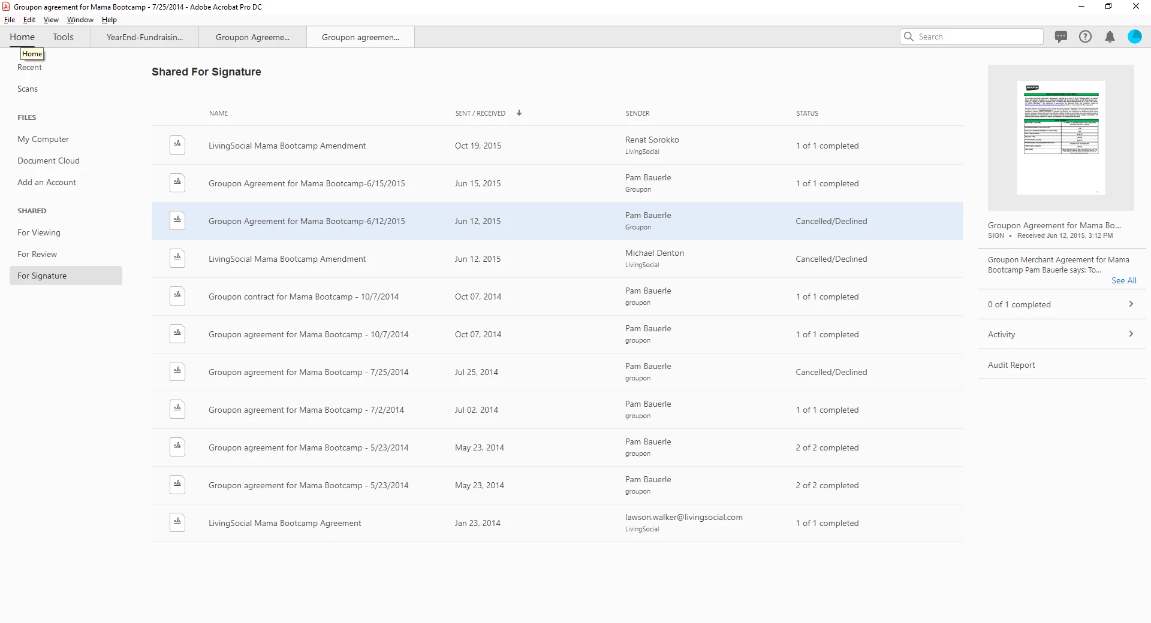This screenshot has height=623, width=1151.
Task: Click the Acrobat app icon in title bar
Action: point(7,7)
